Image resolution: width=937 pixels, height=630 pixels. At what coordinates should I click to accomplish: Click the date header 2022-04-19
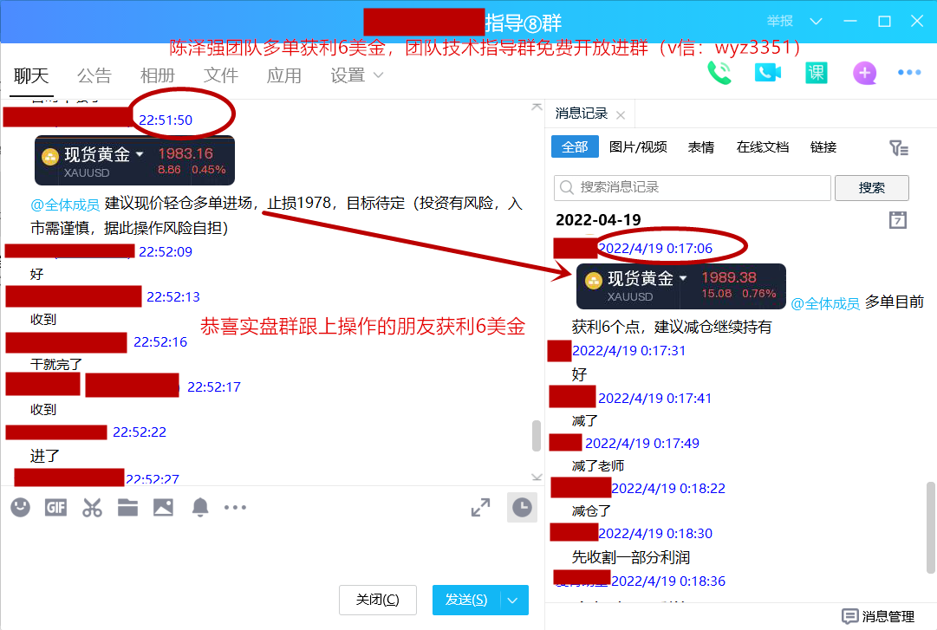598,220
